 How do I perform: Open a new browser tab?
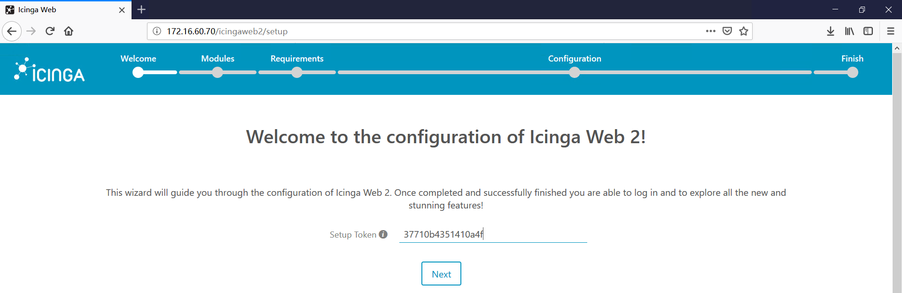point(141,9)
